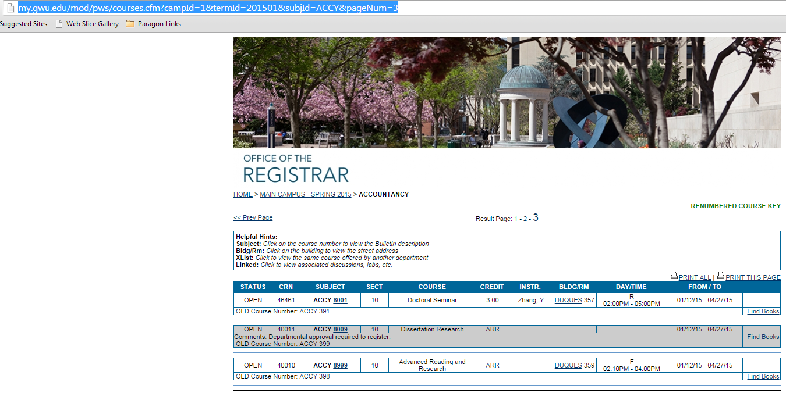This screenshot has height=396, width=786.
Task: Click the printer icon next to PRINT ALL
Action: point(674,276)
